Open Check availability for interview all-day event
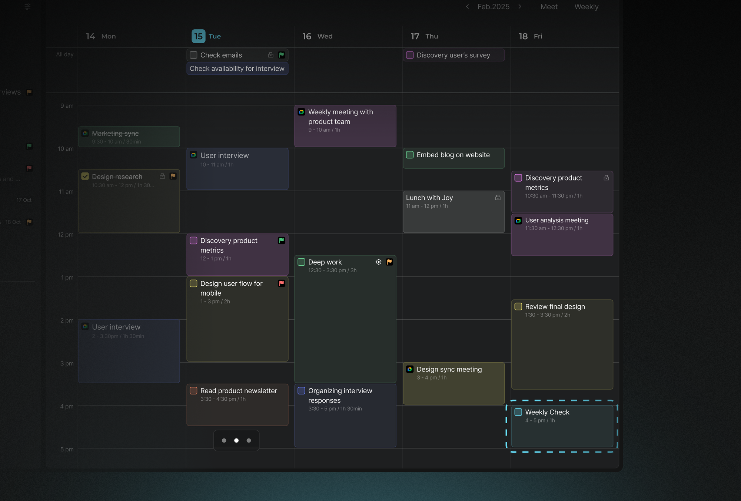 237,68
